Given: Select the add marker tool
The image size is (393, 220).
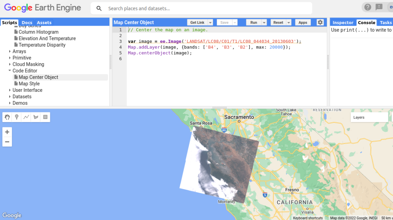Looking at the screenshot, I should 17,117.
